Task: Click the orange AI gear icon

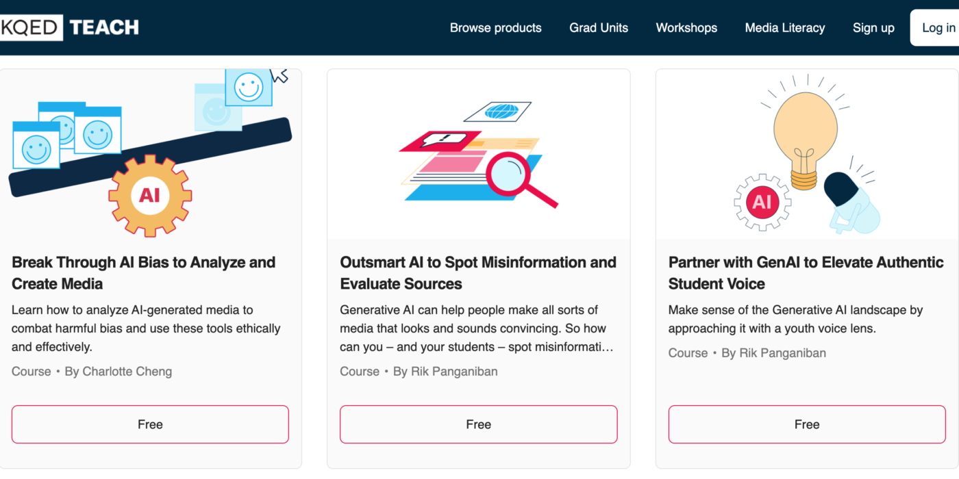Action: [149, 196]
